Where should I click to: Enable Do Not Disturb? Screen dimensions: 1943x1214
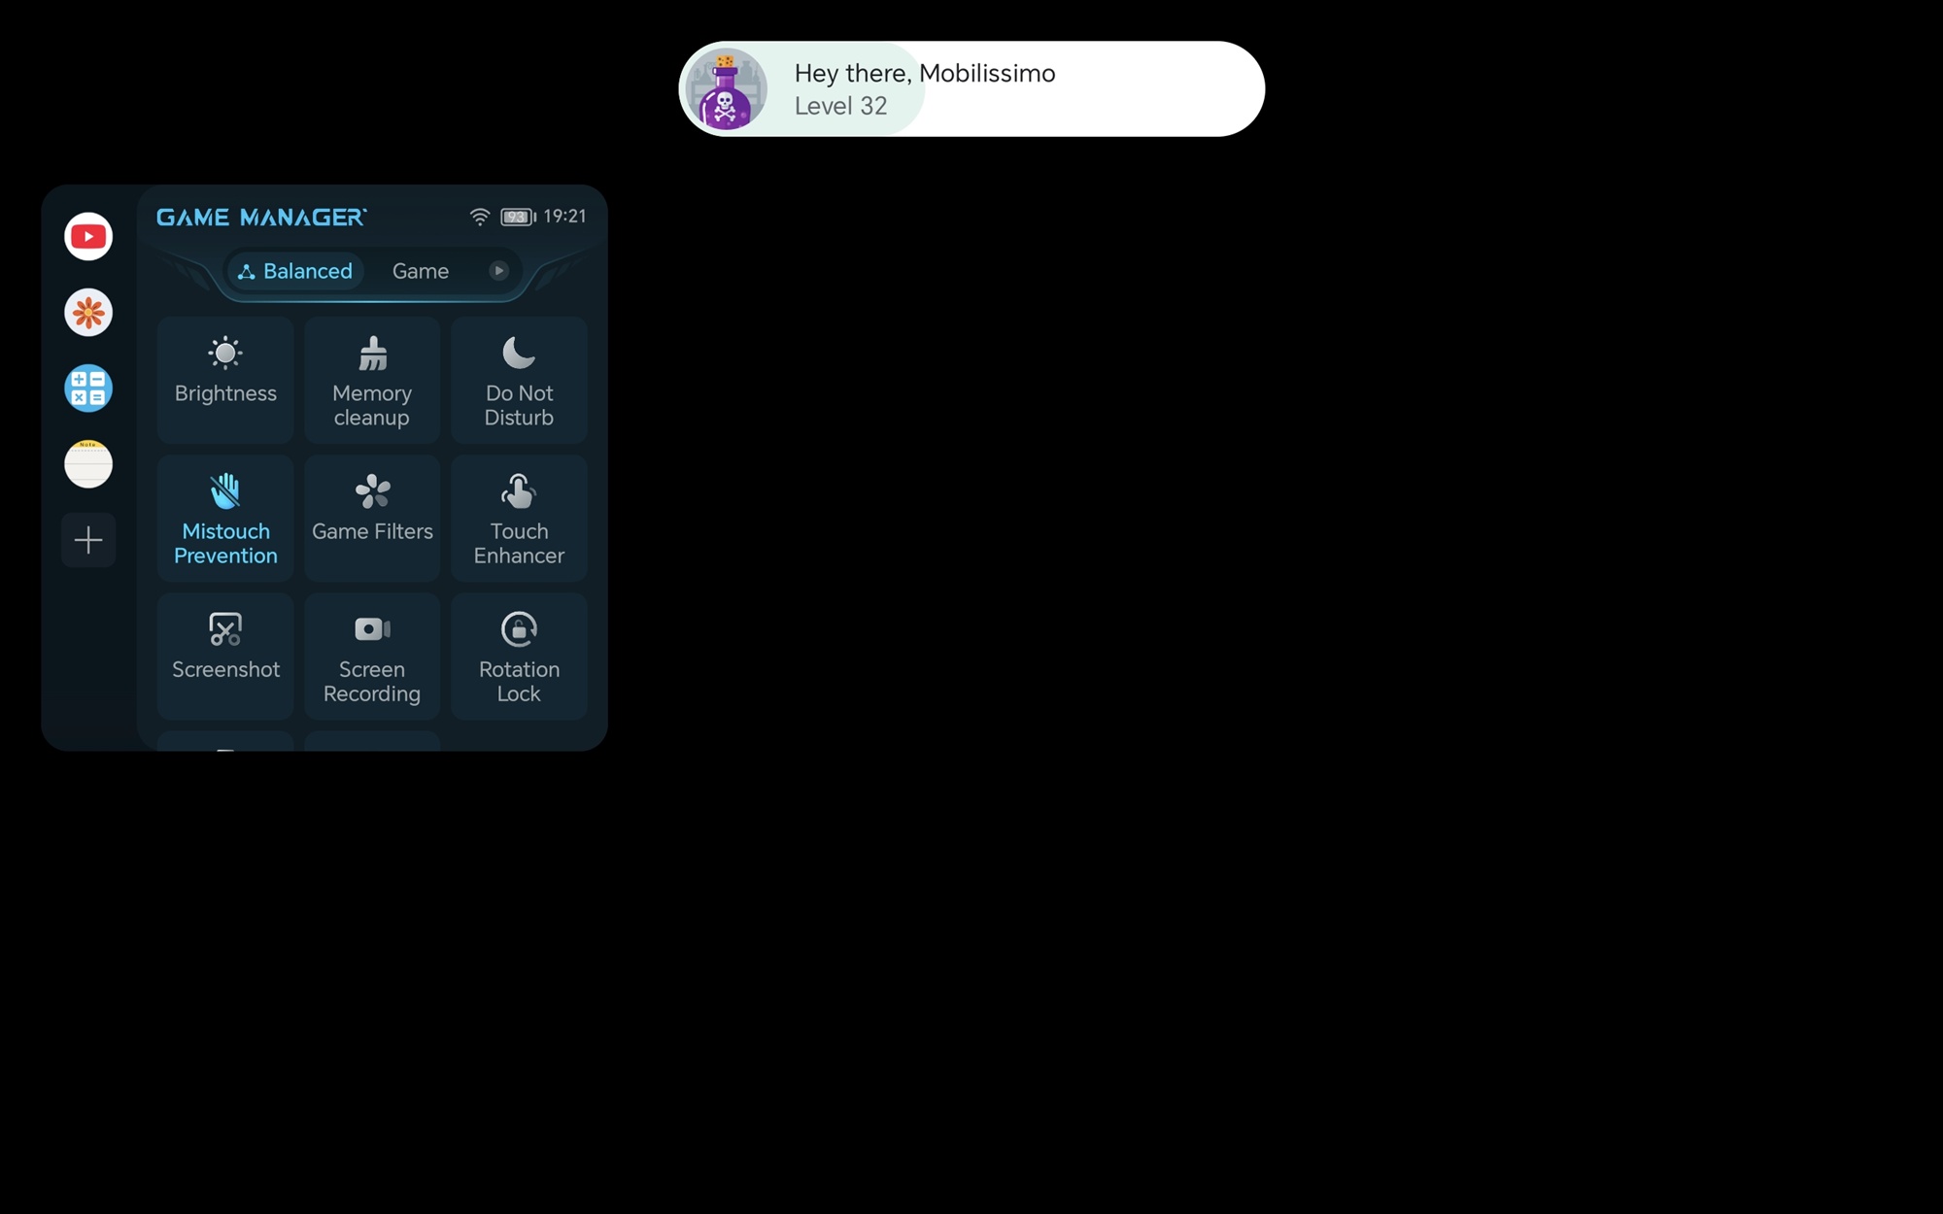tap(519, 380)
